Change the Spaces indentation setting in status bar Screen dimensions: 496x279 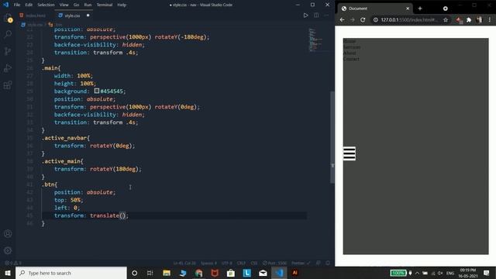[x=208, y=263]
